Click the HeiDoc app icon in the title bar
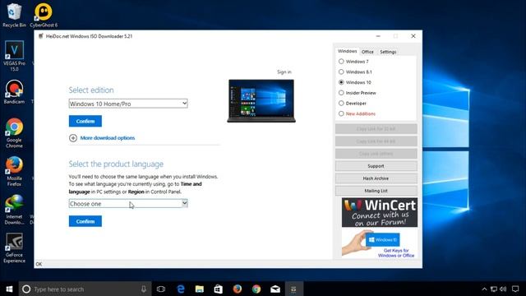 tap(40, 36)
